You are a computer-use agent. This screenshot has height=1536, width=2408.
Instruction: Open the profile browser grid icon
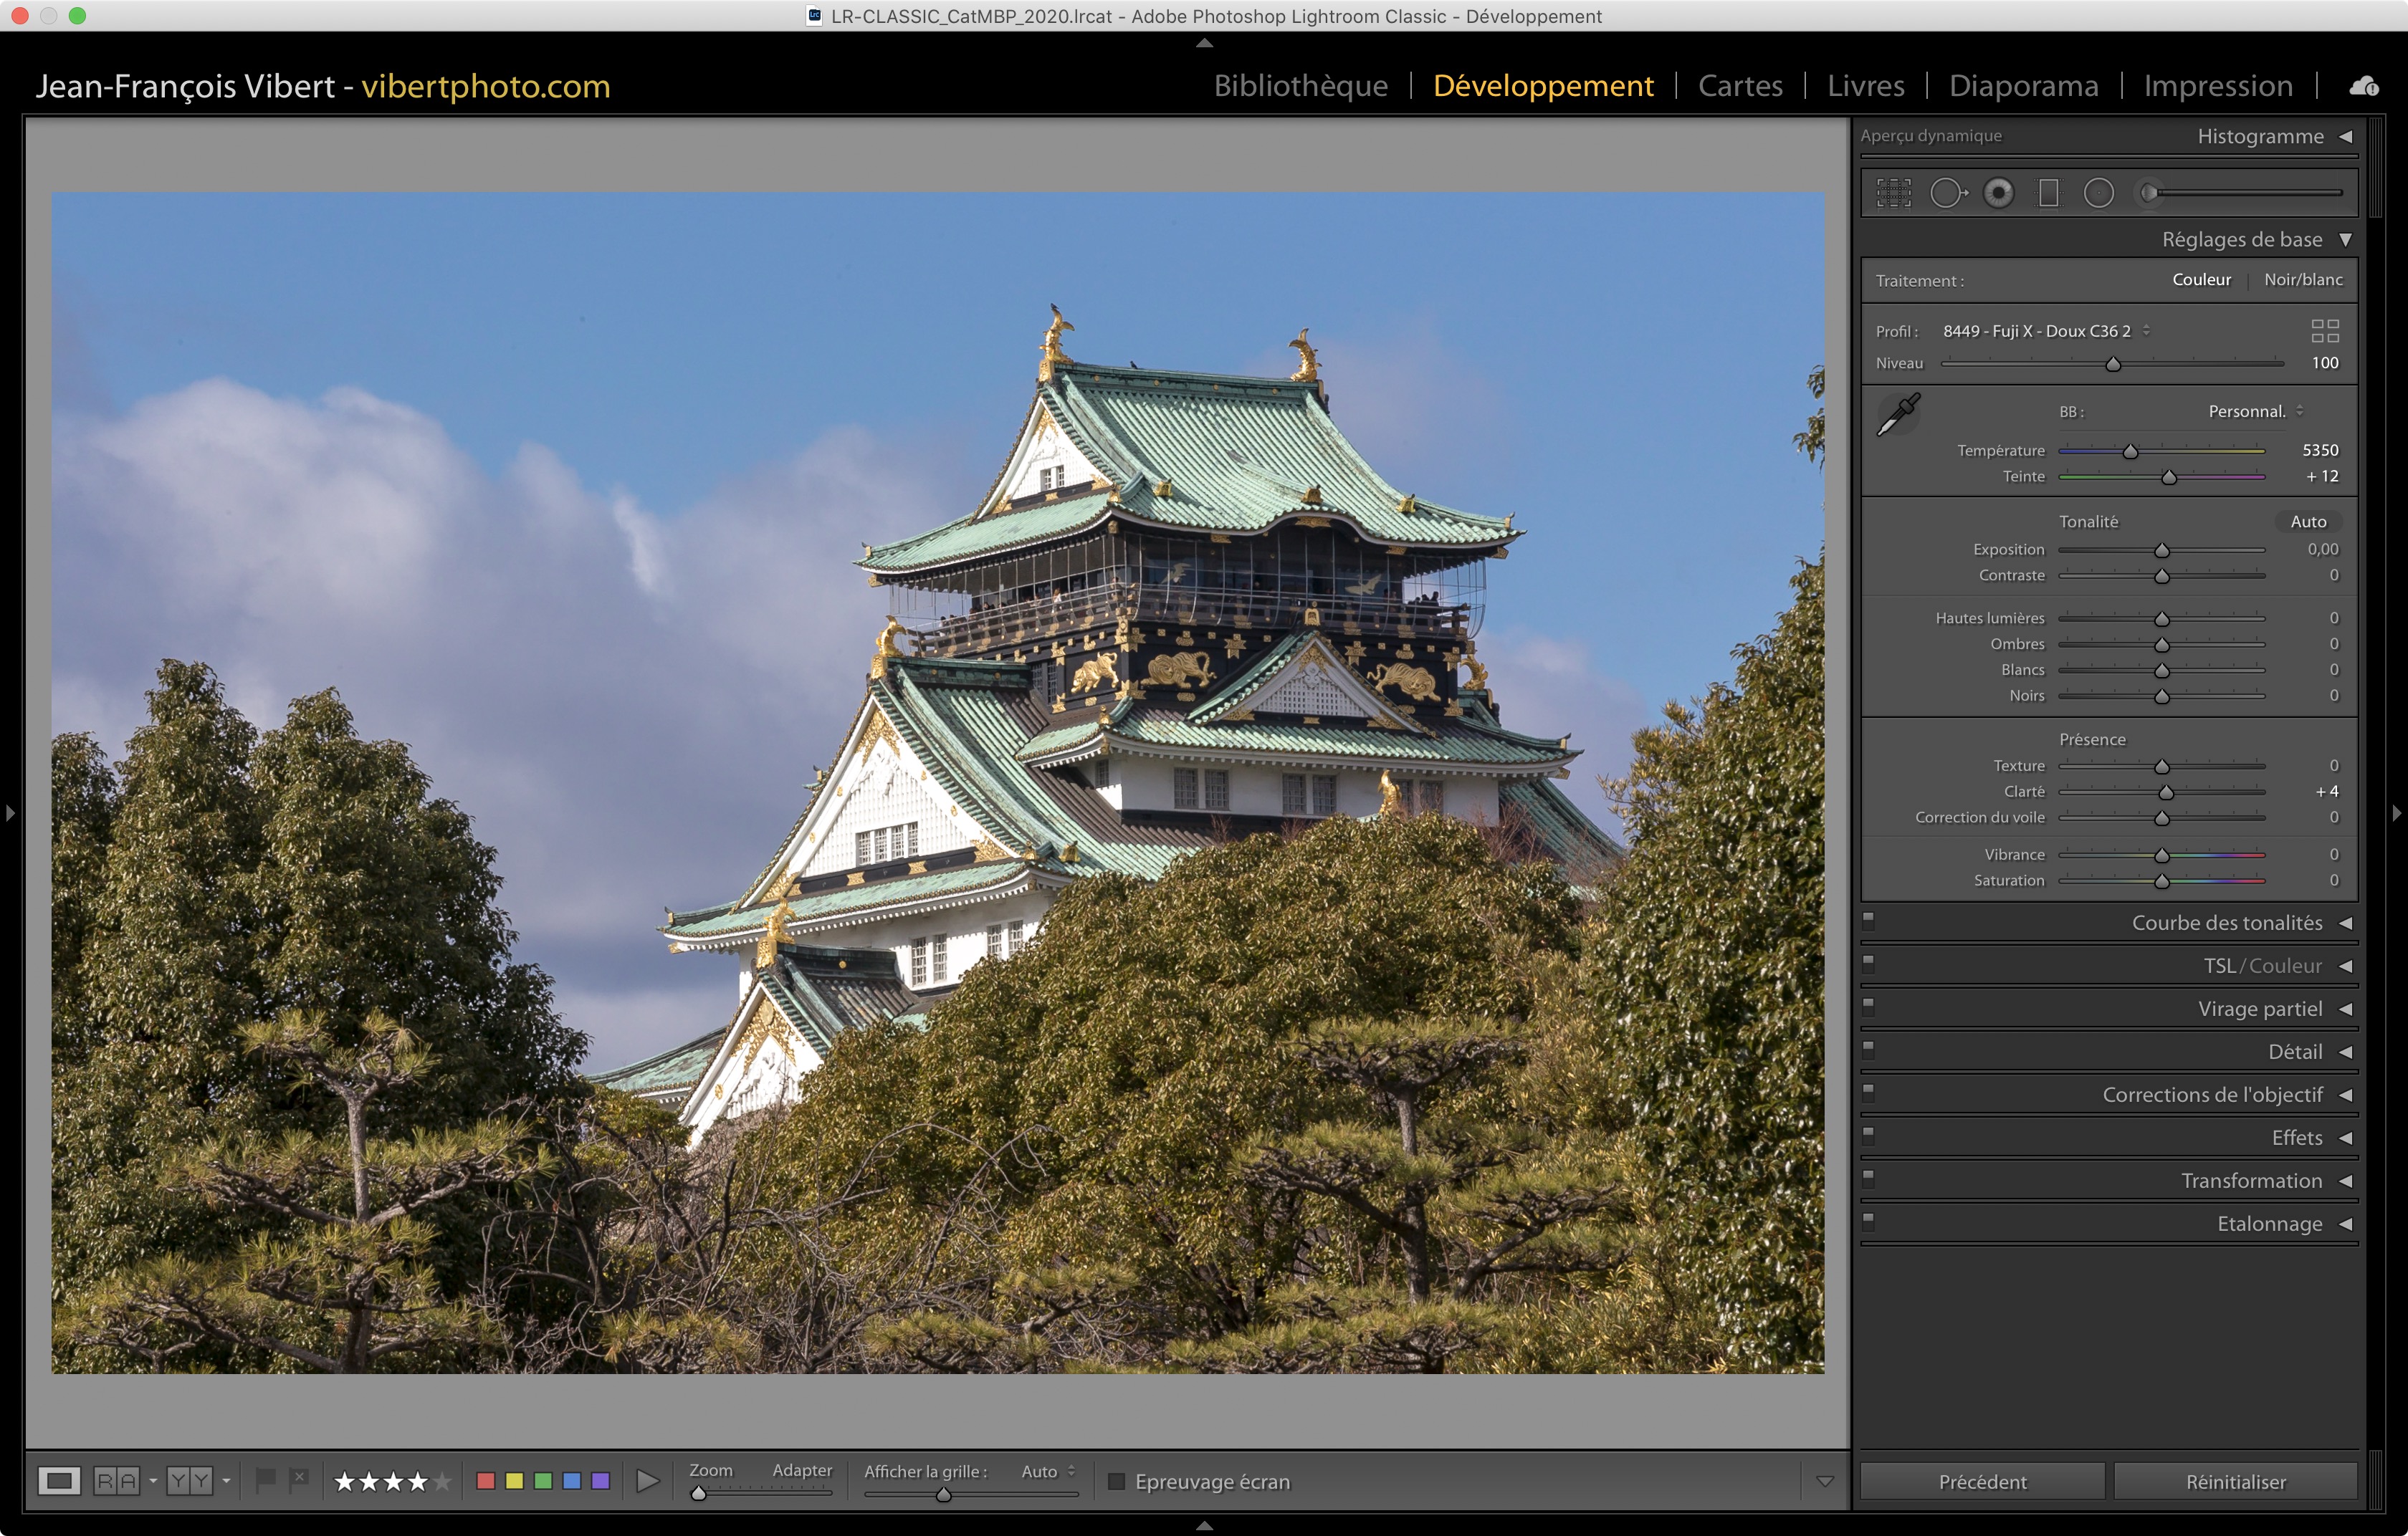2324,331
